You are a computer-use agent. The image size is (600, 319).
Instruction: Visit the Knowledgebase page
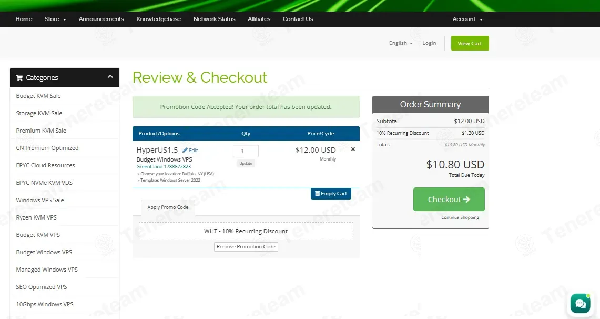pos(158,19)
